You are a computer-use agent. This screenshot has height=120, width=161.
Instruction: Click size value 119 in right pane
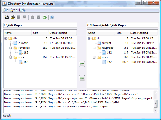(x=126, y=53)
